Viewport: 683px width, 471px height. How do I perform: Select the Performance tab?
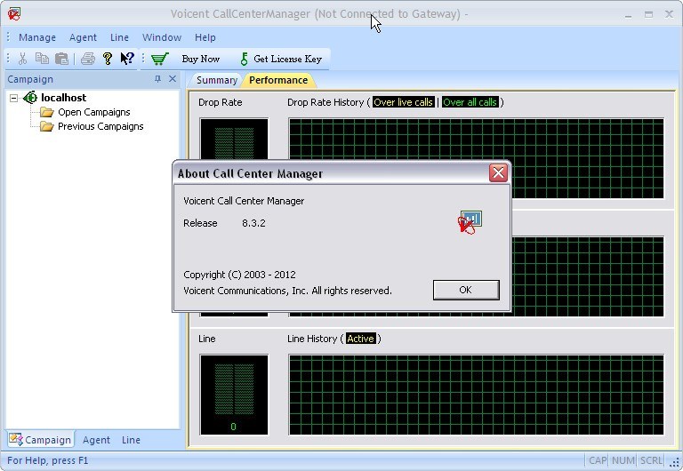[x=278, y=80]
